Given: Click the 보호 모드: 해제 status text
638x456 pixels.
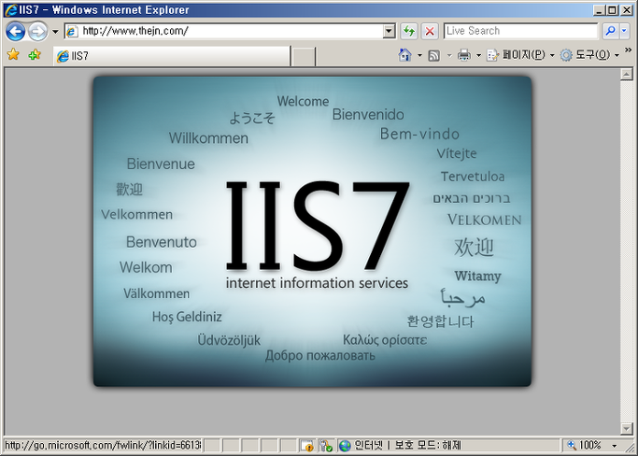Looking at the screenshot, I should [428, 446].
